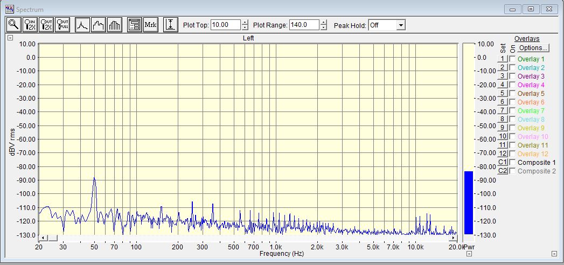The height and width of the screenshot is (265, 564).
Task: Click the Overlay 1 label text
Action: tap(531, 59)
